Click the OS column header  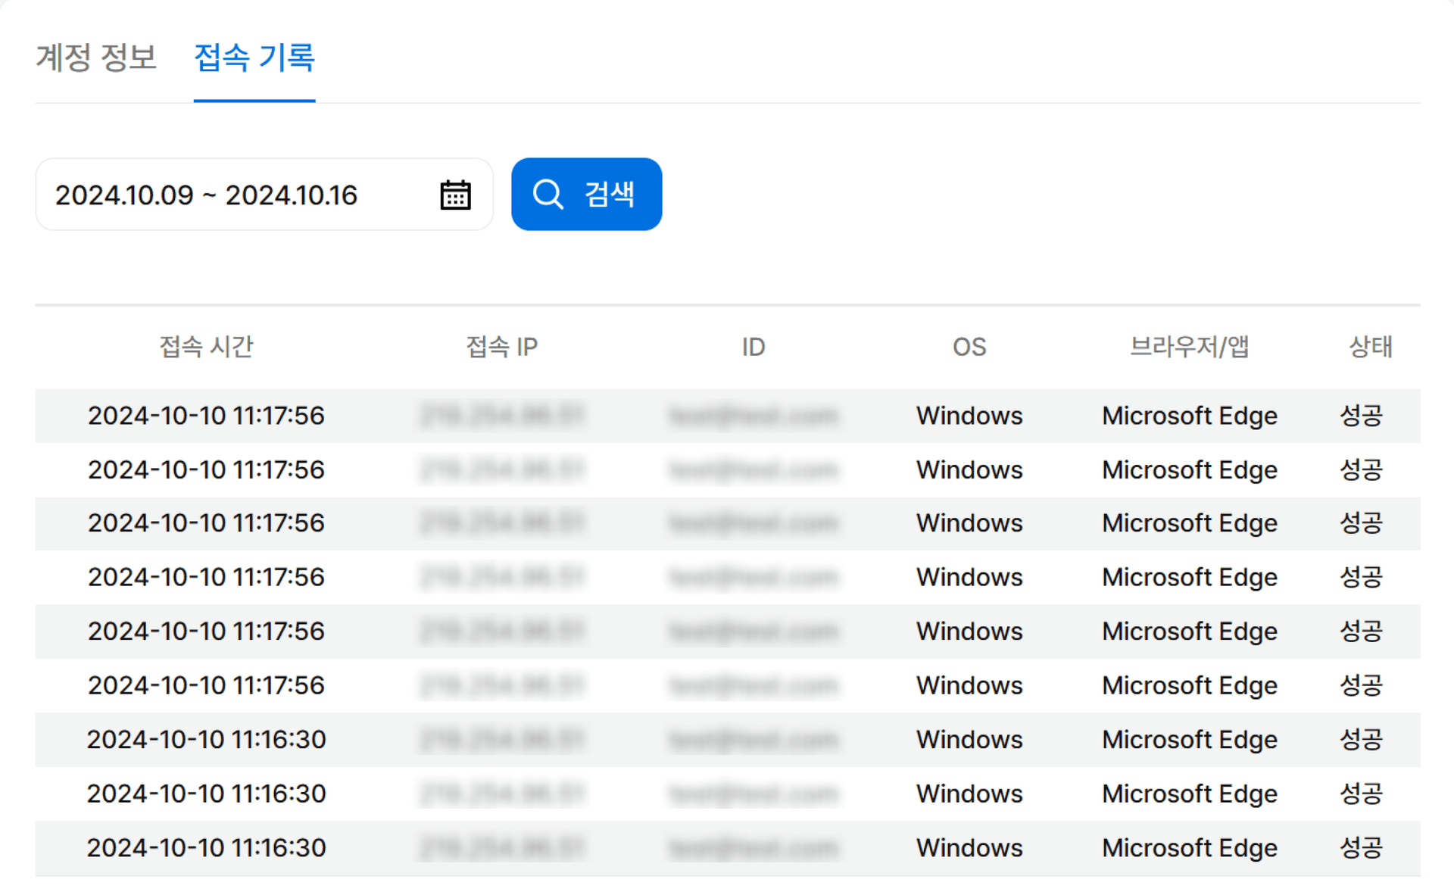969,347
